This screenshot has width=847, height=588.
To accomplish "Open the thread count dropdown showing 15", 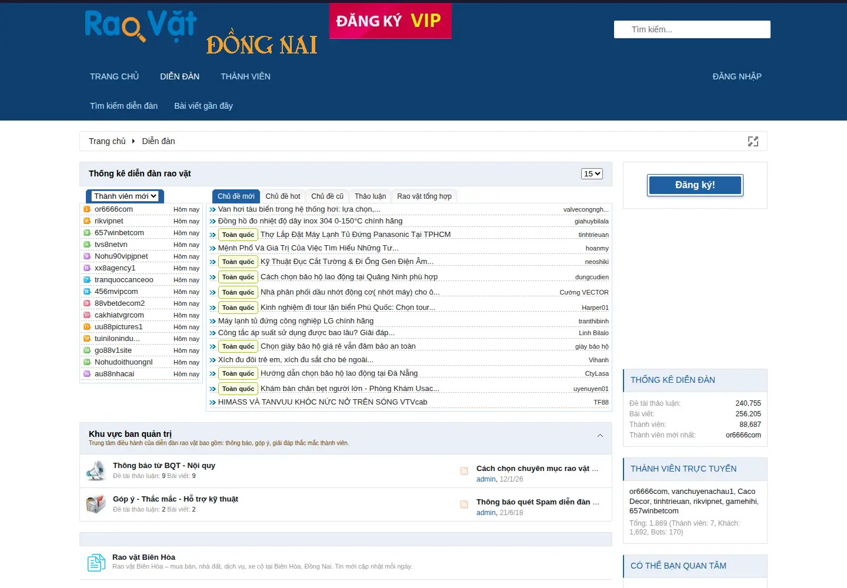I will [x=592, y=173].
